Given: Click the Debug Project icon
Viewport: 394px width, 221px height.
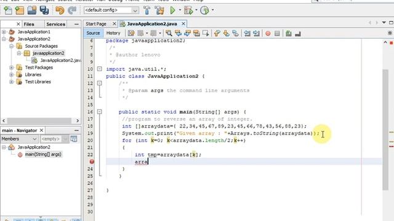Looking at the screenshot, I should (x=188, y=10).
